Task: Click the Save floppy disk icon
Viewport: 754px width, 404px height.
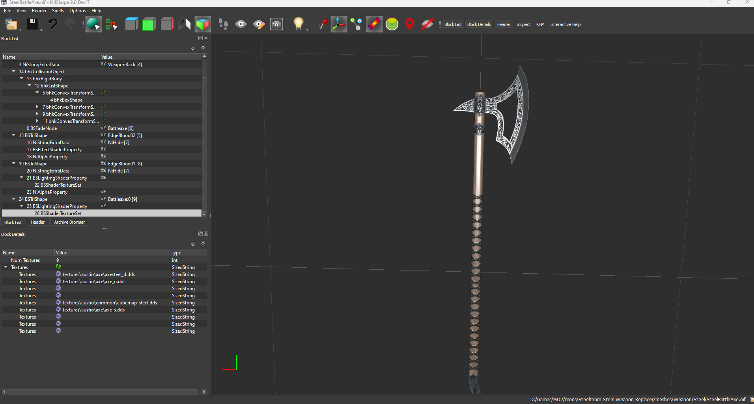Action: point(32,24)
